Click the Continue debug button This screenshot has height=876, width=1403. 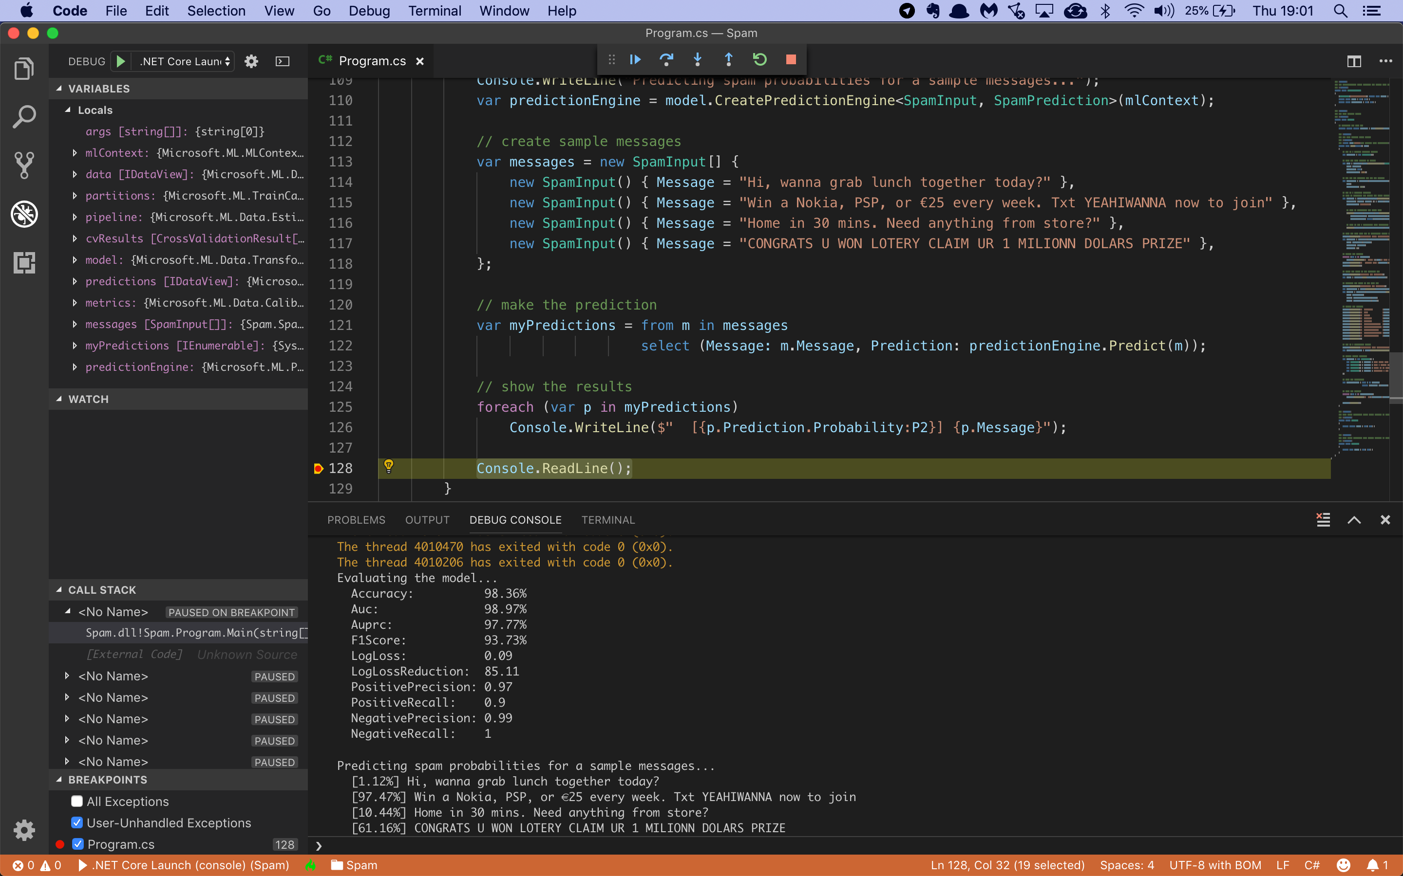[635, 60]
